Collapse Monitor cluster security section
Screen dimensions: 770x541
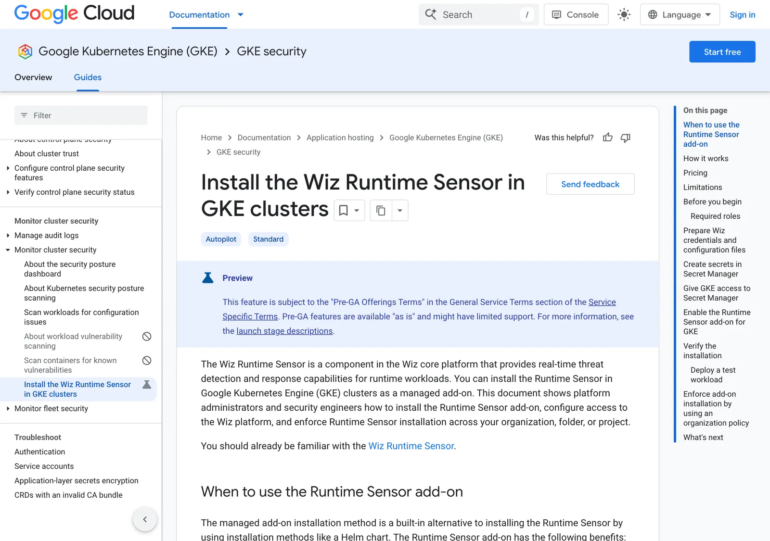pyautogui.click(x=8, y=250)
